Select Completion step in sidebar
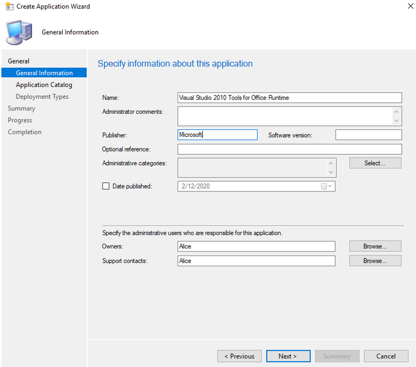Screen dimensions: 416x367 click(x=25, y=132)
